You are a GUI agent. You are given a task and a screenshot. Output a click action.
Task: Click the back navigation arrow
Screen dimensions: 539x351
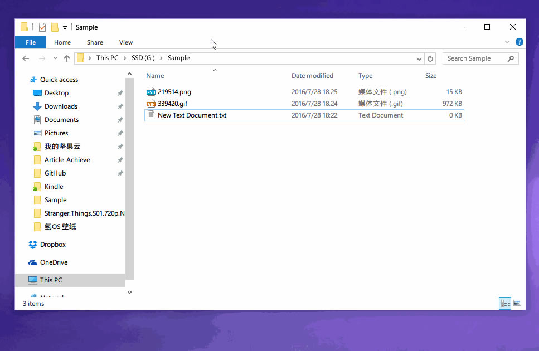click(x=26, y=58)
